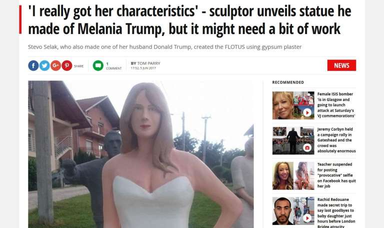Screen dimensions: 384x228
Task: Click the article headline about Melania statue
Action: click(190, 20)
